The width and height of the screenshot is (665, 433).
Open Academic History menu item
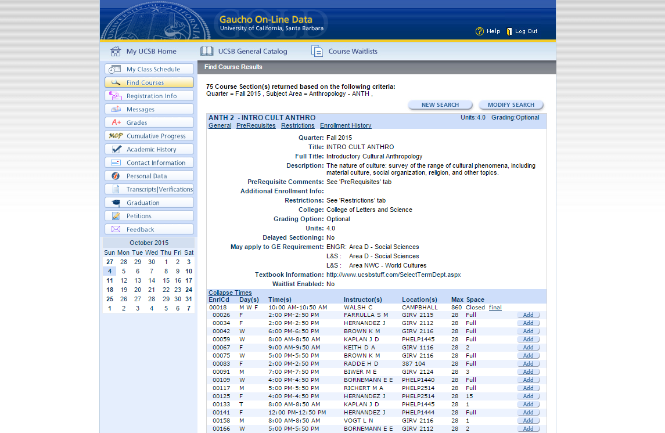[x=149, y=149]
